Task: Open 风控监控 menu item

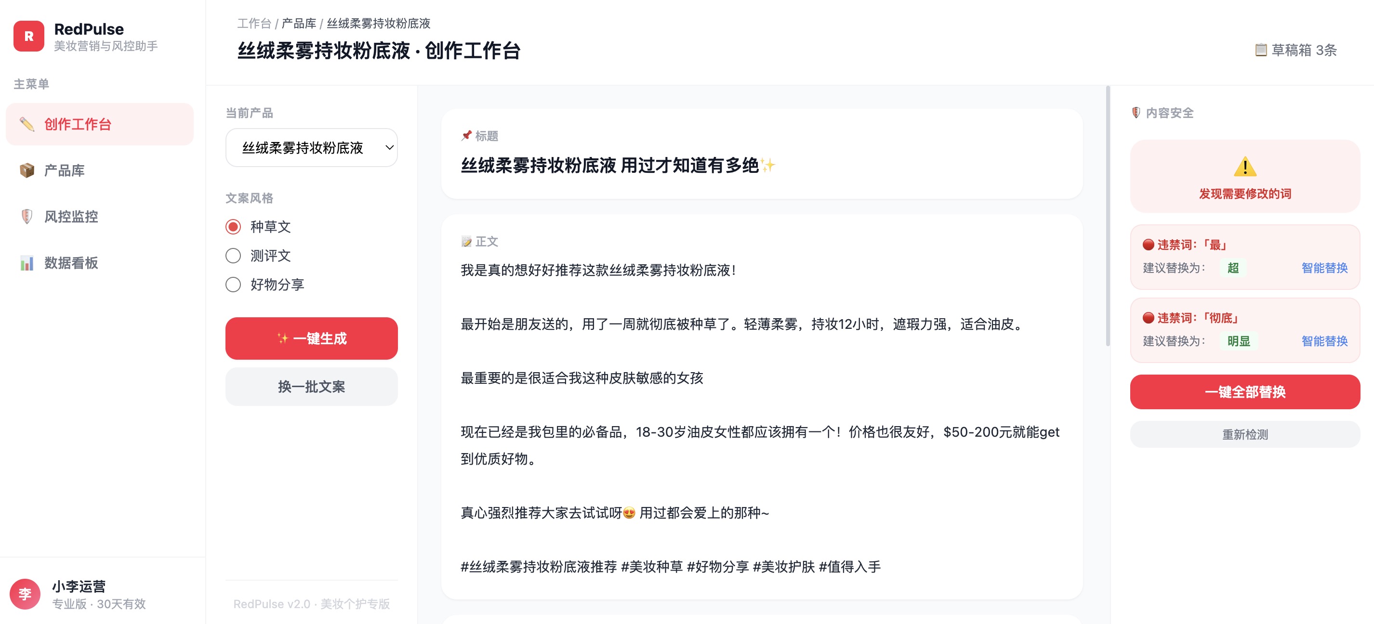Action: coord(100,216)
